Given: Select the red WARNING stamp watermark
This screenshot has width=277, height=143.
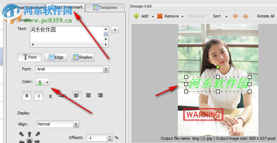Looking at the screenshot, I should tap(203, 114).
